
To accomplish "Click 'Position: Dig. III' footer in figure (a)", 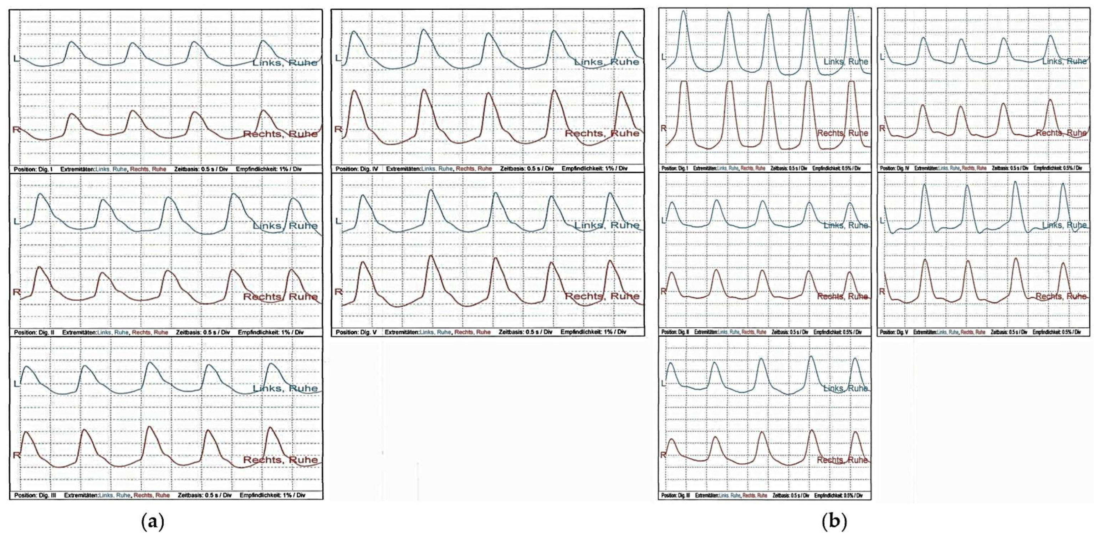I will point(35,495).
